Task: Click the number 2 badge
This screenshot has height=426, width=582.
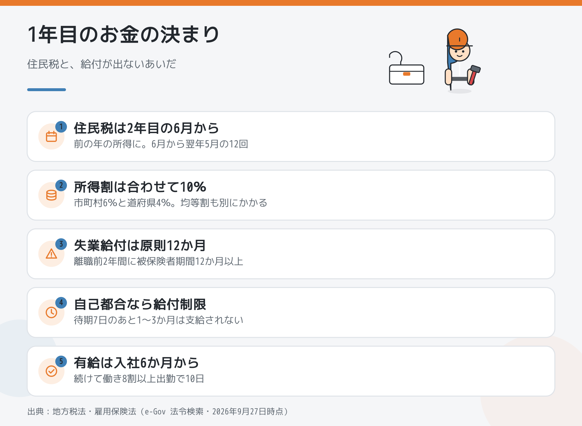Action: coord(61,186)
